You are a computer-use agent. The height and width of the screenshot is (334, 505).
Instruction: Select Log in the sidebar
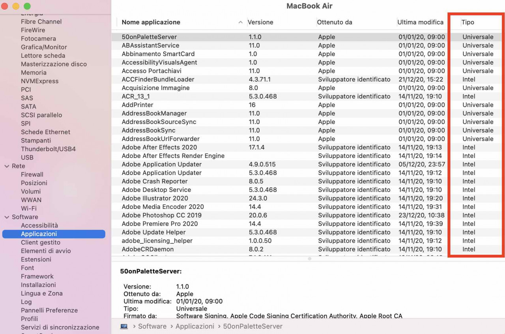pos(26,302)
